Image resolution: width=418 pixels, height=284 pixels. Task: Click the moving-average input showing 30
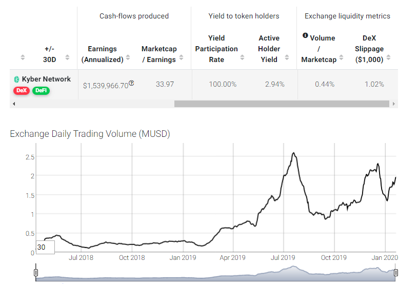45,247
